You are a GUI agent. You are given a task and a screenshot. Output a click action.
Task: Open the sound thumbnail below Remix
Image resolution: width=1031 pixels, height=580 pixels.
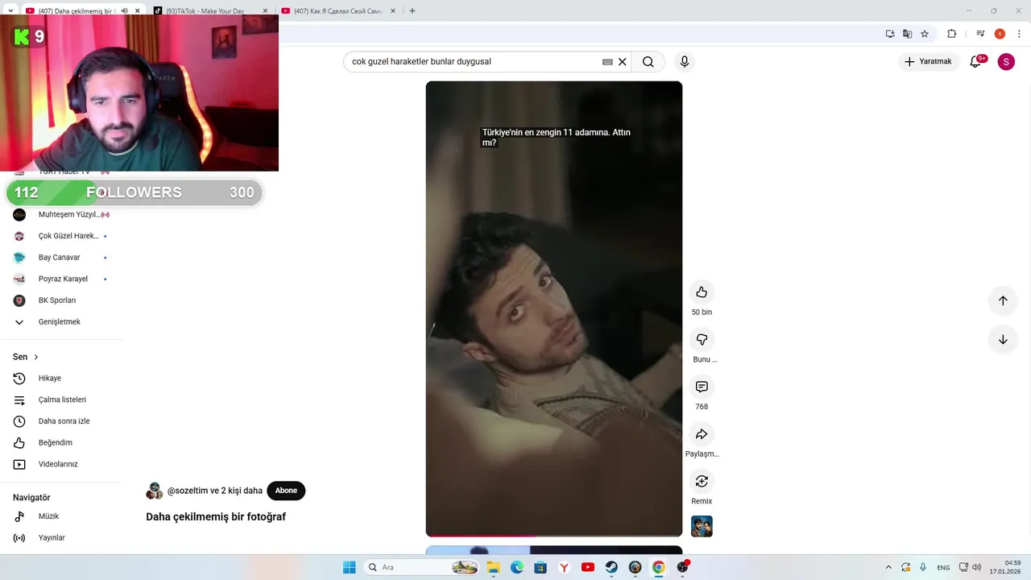[702, 526]
